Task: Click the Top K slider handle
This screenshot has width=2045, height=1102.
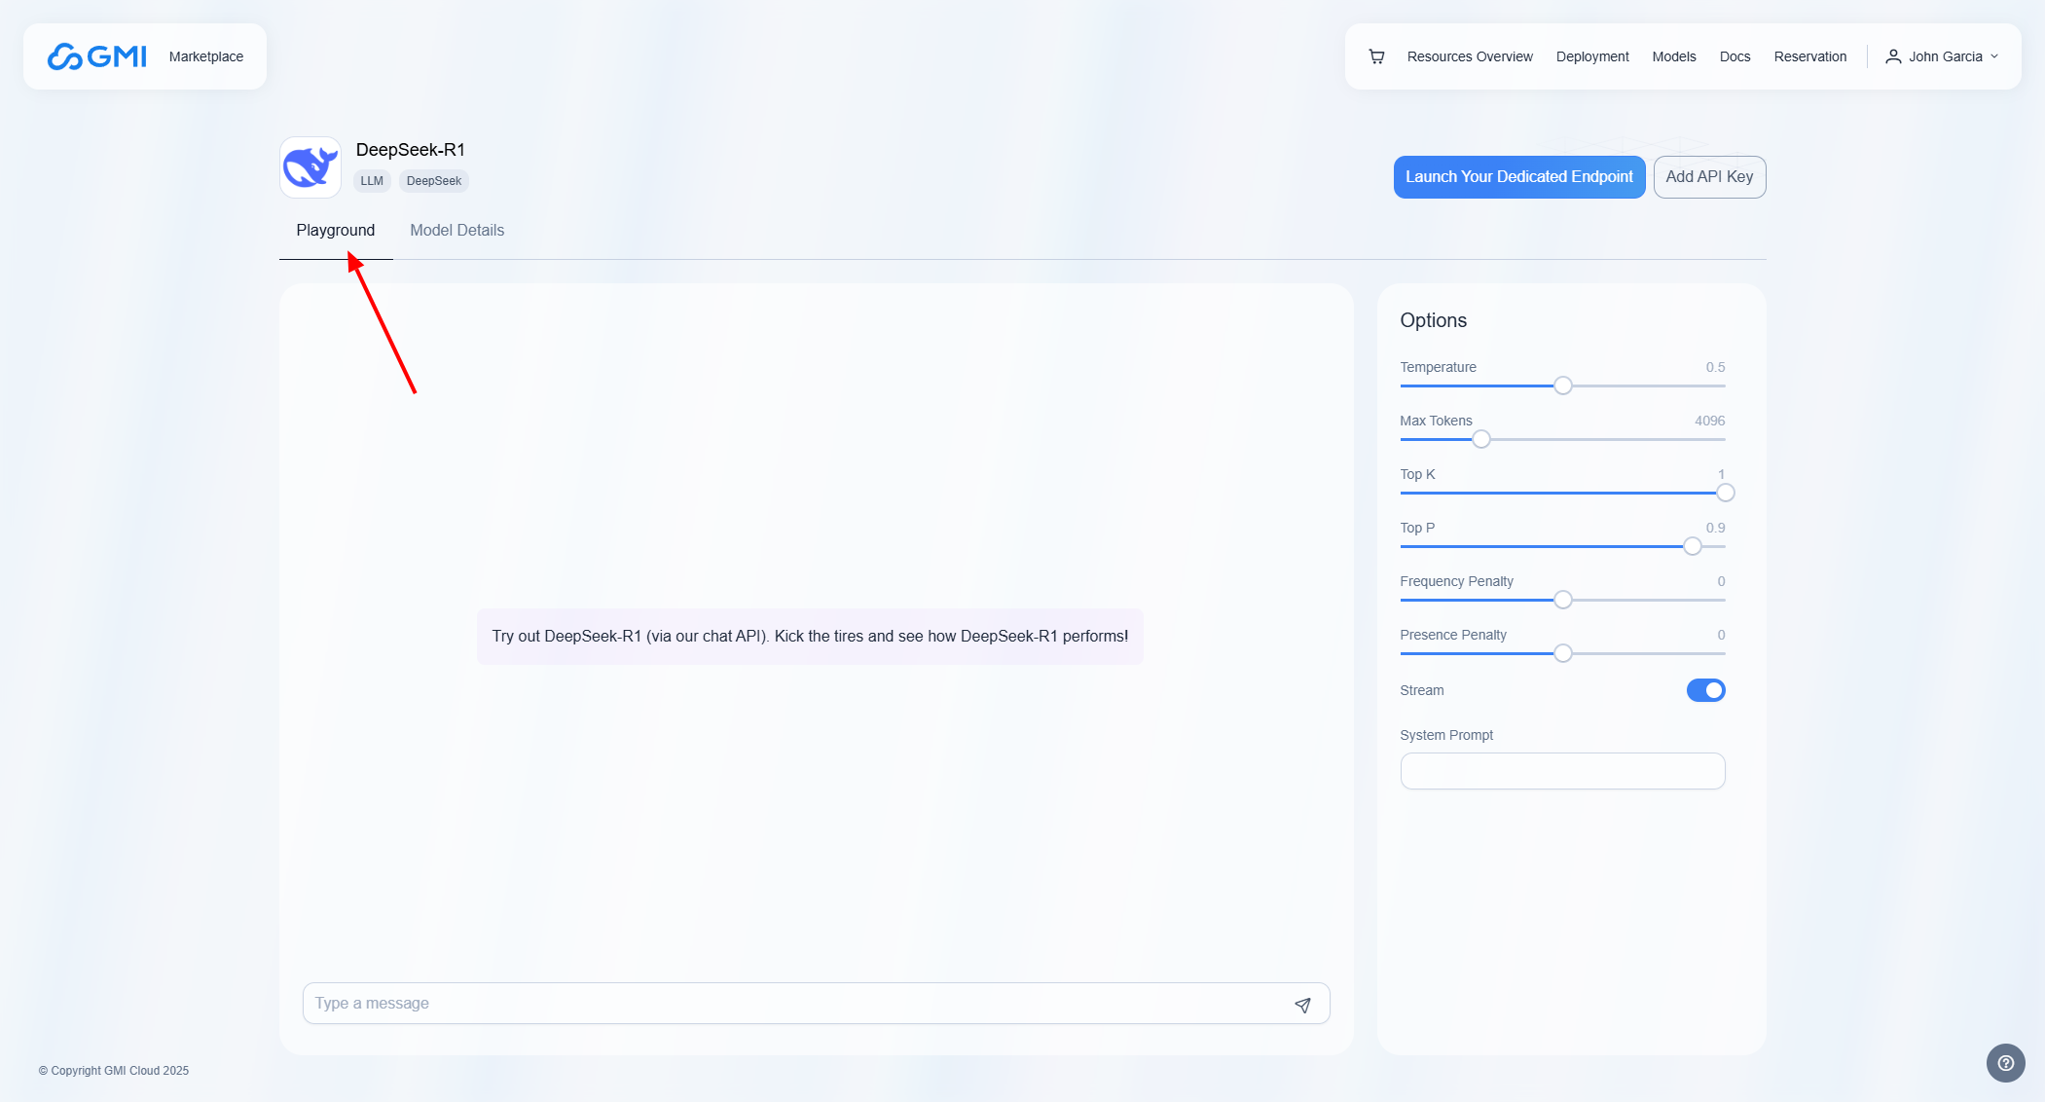Action: [1725, 493]
